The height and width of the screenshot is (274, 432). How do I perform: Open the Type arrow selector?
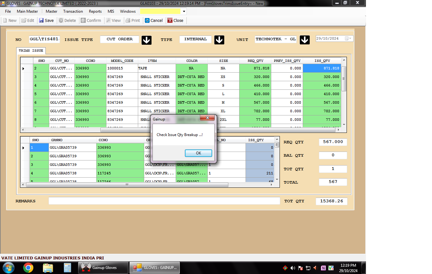[x=219, y=40]
